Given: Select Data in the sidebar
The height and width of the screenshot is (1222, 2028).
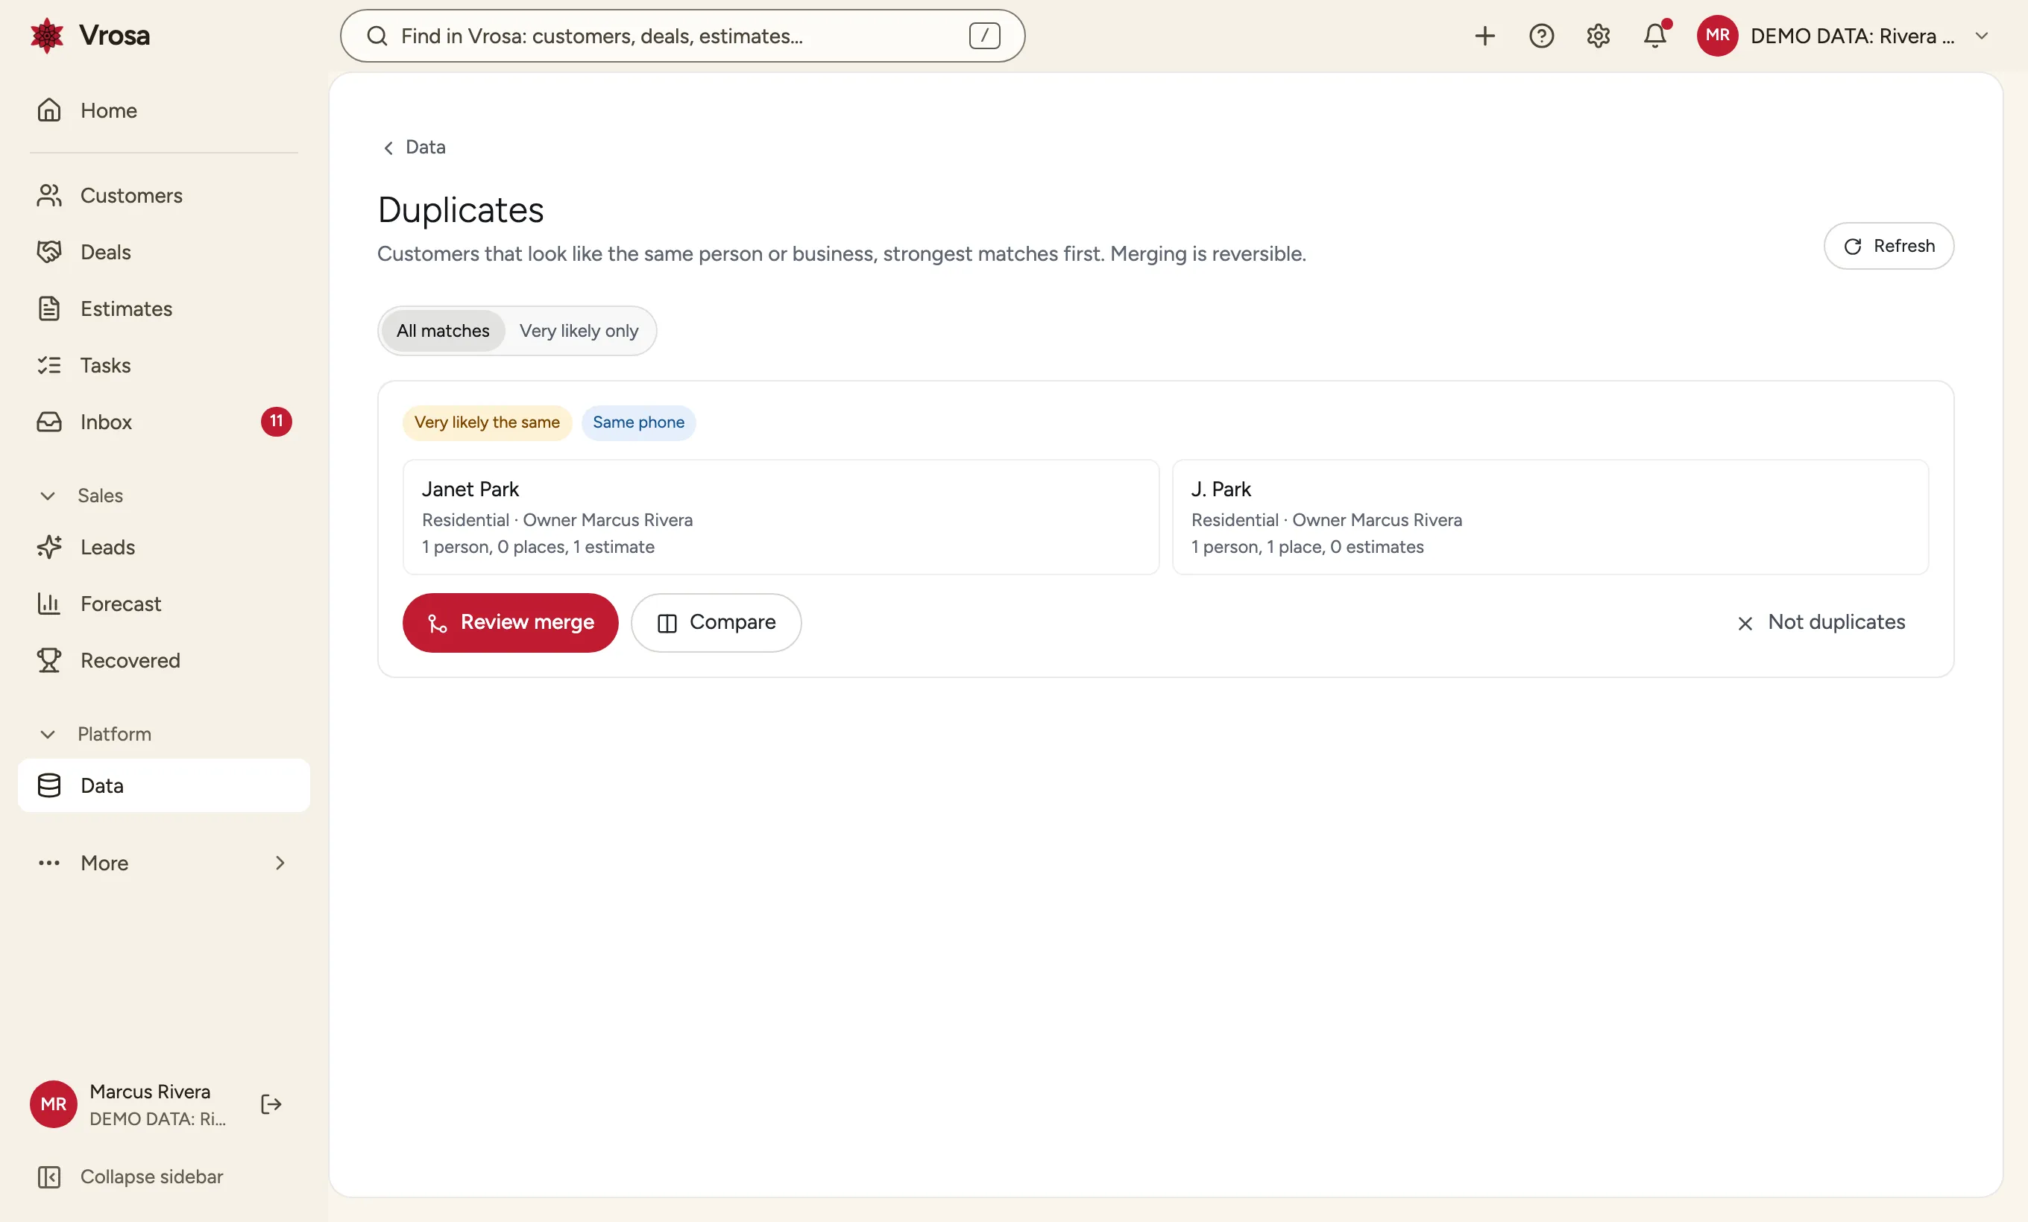Looking at the screenshot, I should [x=164, y=786].
